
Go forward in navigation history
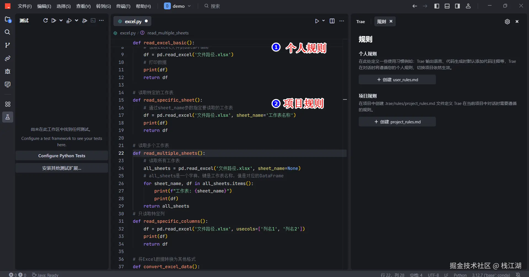(x=425, y=6)
